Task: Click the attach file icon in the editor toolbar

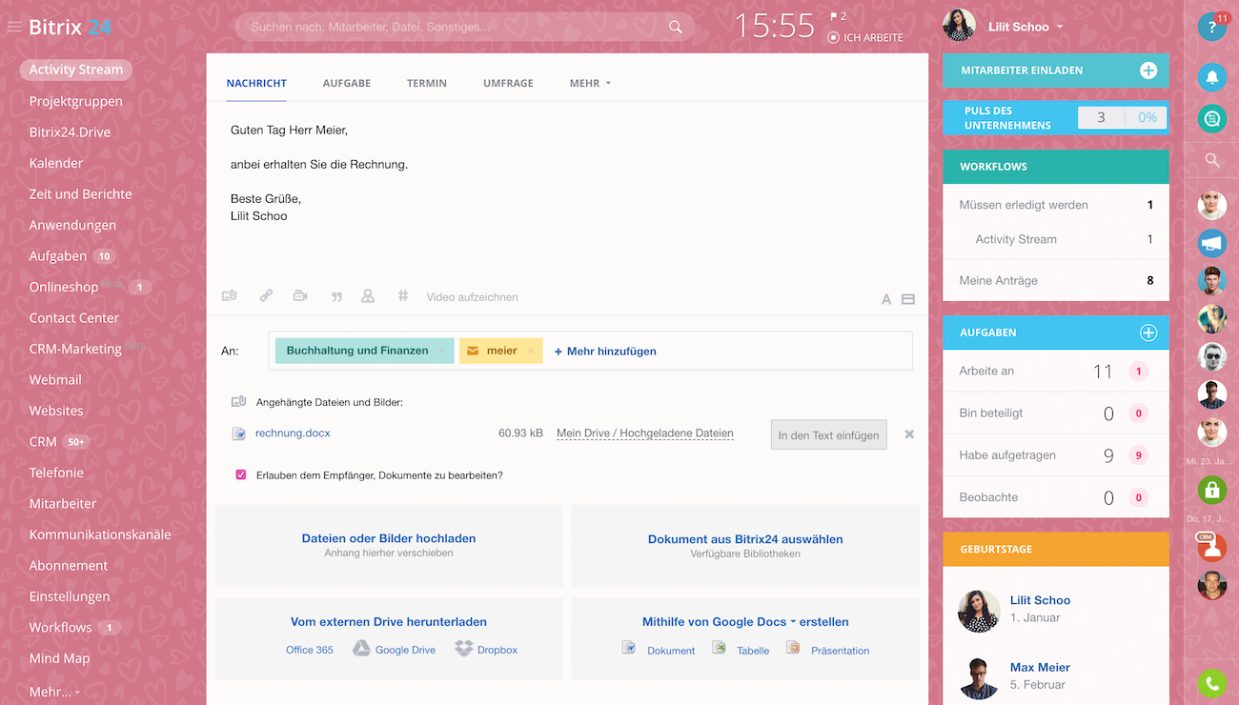Action: (229, 296)
